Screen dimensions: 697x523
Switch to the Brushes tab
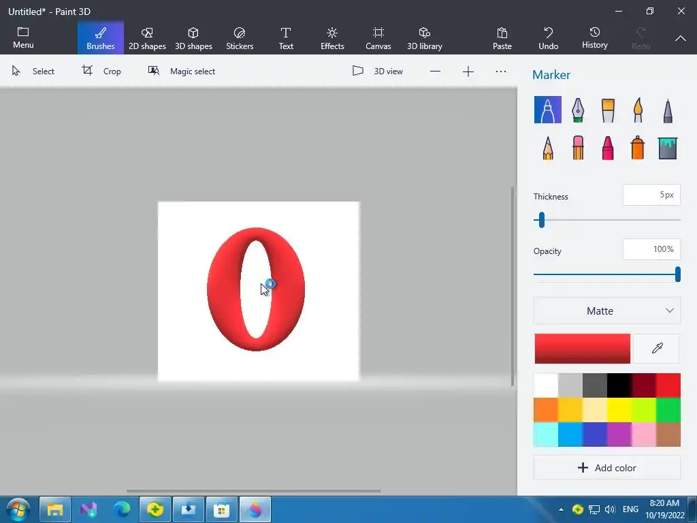(101, 38)
